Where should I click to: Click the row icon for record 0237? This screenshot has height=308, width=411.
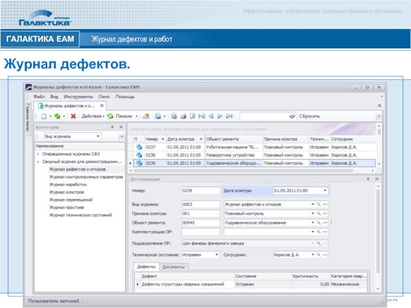pyautogui.click(x=138, y=147)
